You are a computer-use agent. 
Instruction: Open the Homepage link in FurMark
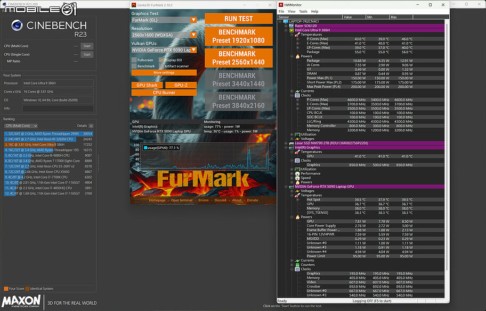pyautogui.click(x=157, y=200)
